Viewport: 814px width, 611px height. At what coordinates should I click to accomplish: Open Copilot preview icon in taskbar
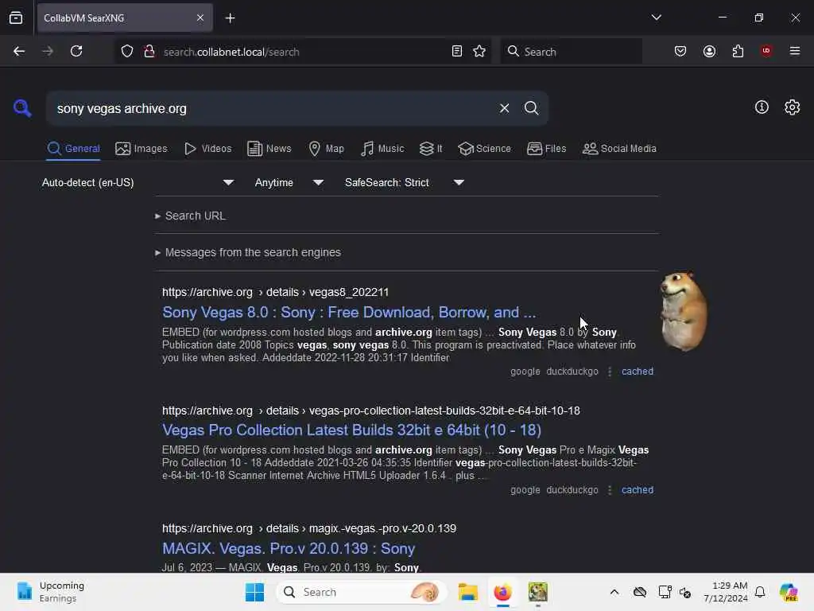[x=789, y=592]
